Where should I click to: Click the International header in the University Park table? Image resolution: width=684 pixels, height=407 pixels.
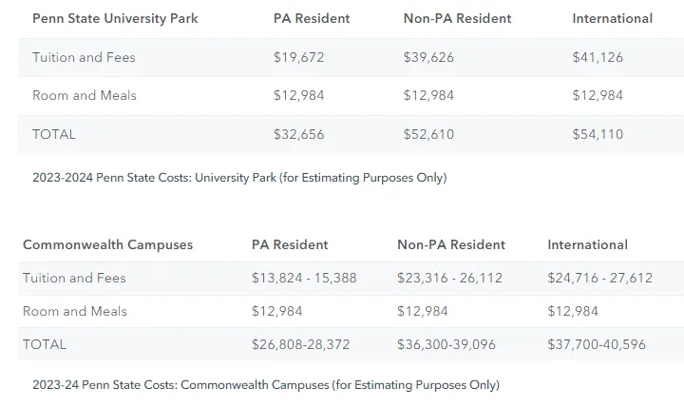tap(612, 18)
